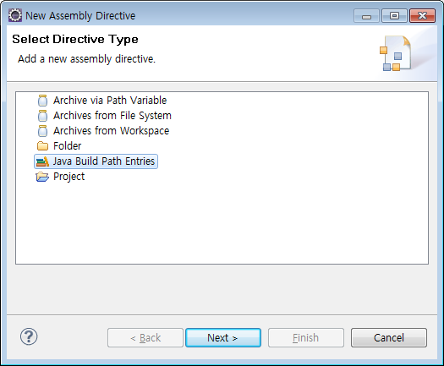Click the jar icon for Archives from Workspace

pos(42,131)
